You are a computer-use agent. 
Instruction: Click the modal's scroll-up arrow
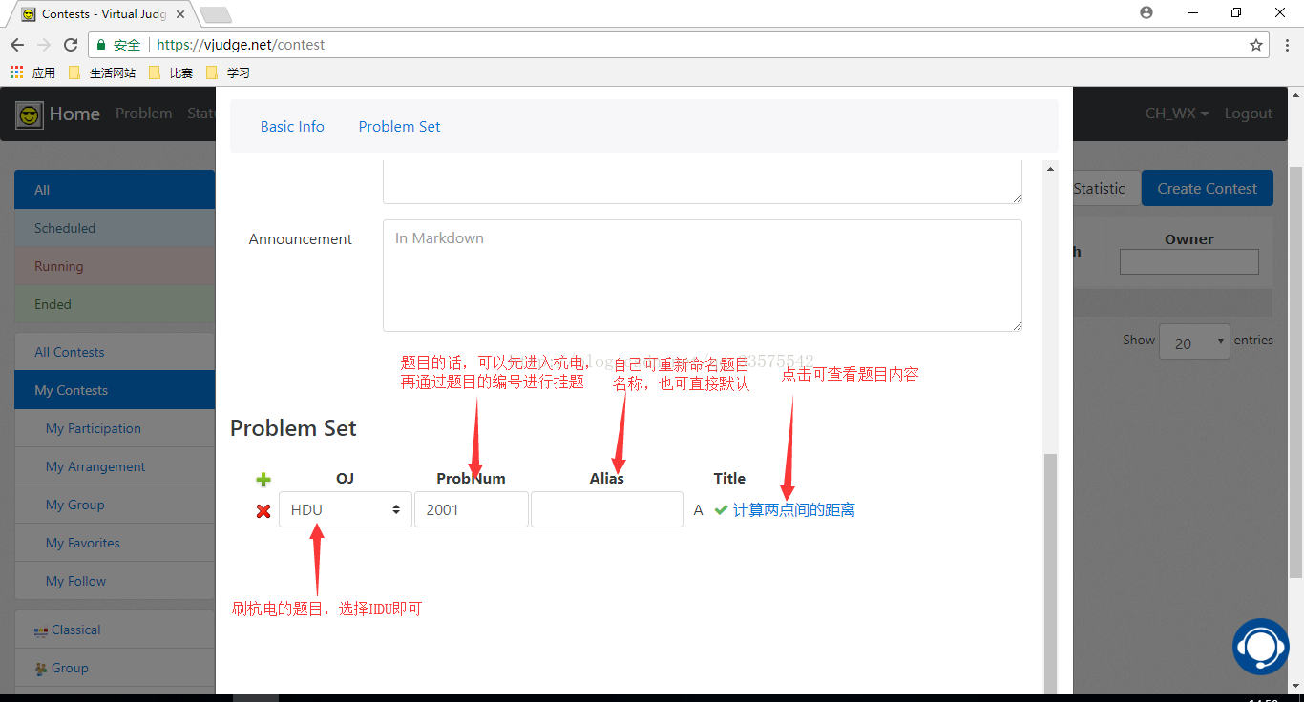pos(1051,169)
